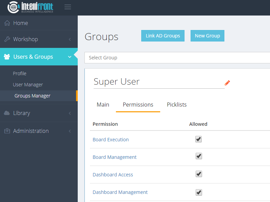Click the Library cloud icon
This screenshot has height=202, width=270.
tap(7, 113)
